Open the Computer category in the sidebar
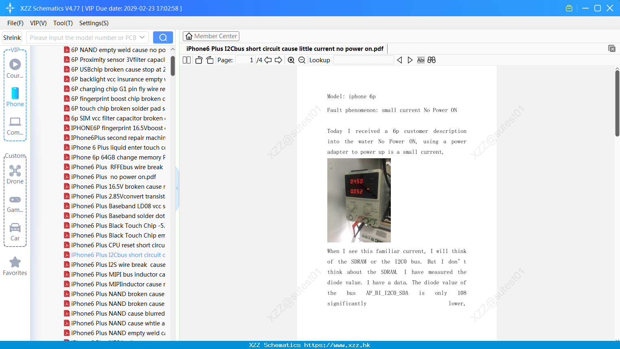Viewport: 620px width, 349px height. coord(15,126)
